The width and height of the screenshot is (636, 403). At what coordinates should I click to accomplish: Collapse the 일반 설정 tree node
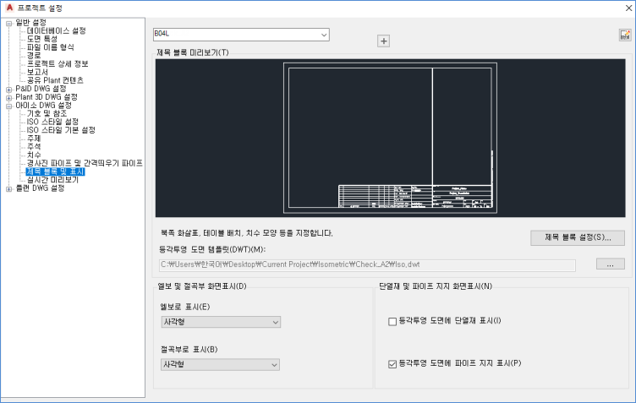point(9,24)
